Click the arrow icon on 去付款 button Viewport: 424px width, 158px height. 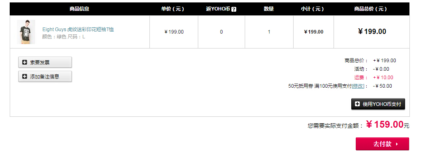(397, 144)
